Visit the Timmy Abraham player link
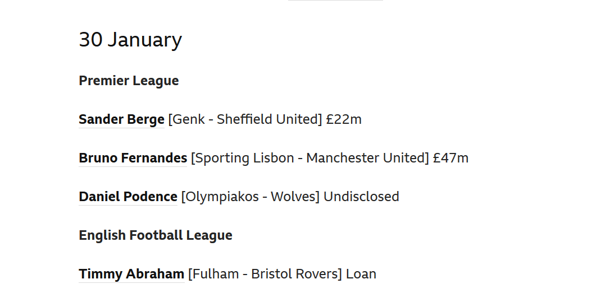Screen dimensions: 601x293 (x=131, y=274)
